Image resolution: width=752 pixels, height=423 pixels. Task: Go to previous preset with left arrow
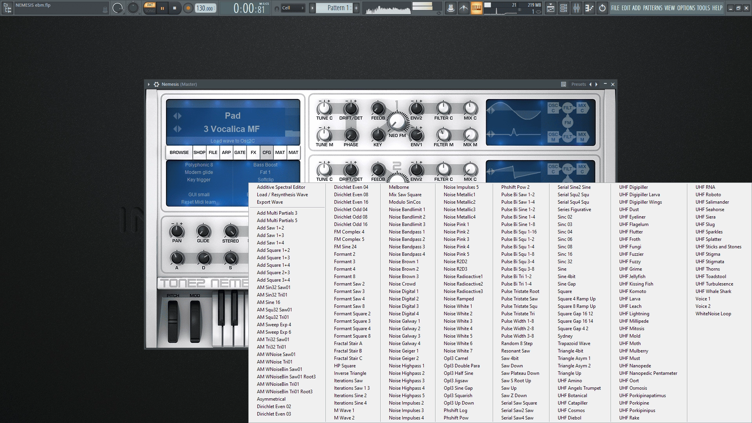pyautogui.click(x=590, y=84)
